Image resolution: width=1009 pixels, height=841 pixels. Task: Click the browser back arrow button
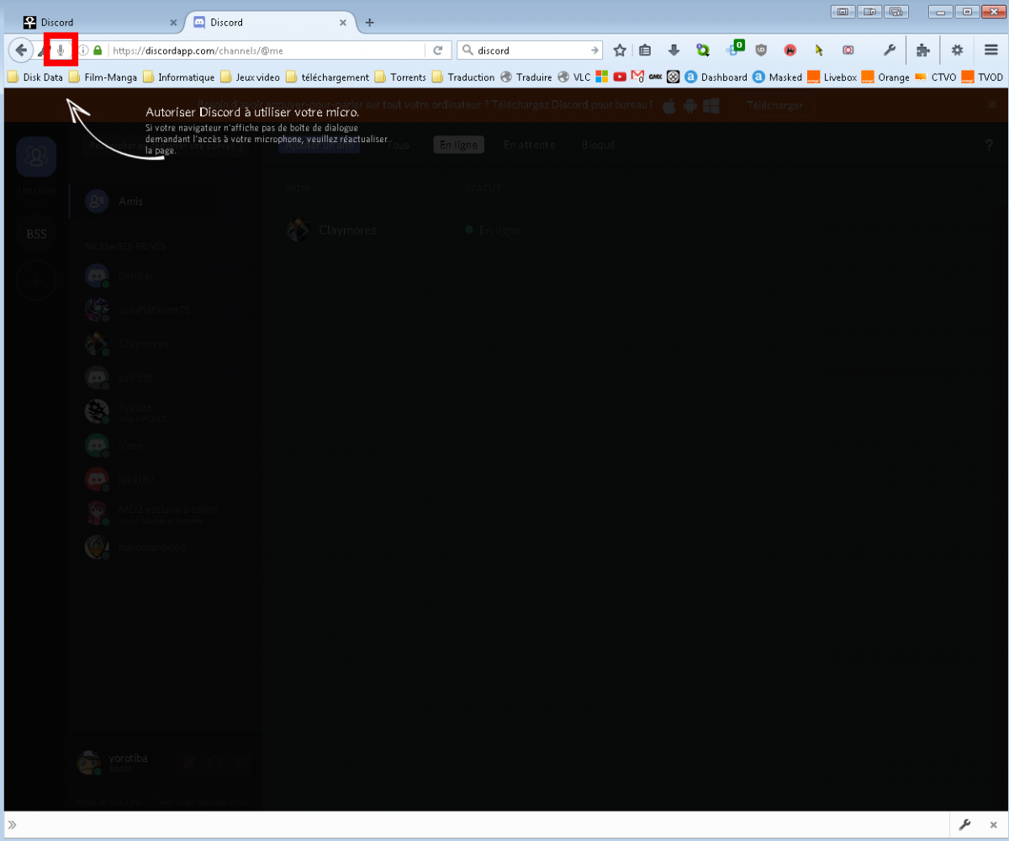tap(21, 50)
